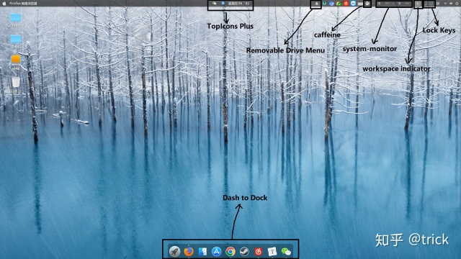Image resolution: width=461 pixels, height=259 pixels.
Task: Open the top desktop folder icon
Action: (x=16, y=18)
